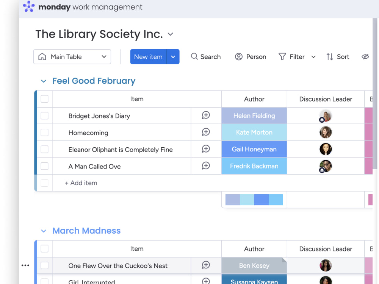Screen dimensions: 379x284
Task: Click Discussion Leader header in Feel Good February
Action: (326, 99)
